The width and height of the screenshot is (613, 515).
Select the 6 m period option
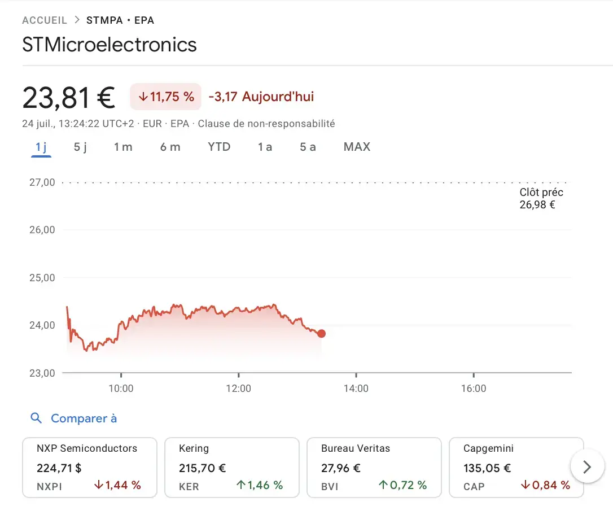170,147
